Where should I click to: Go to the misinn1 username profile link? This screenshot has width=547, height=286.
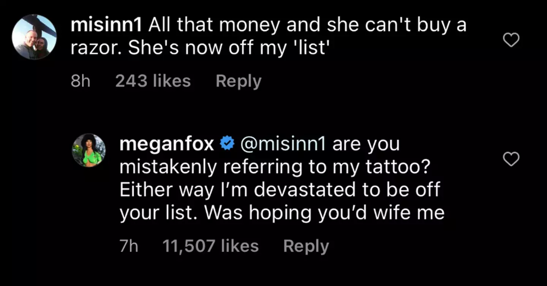pyautogui.click(x=106, y=26)
